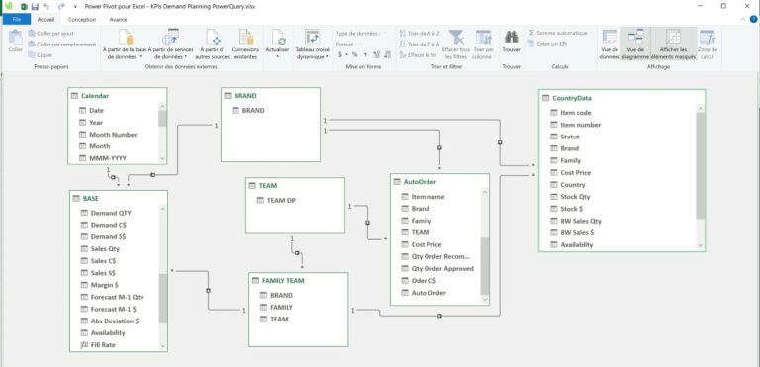Image resolution: width=760 pixels, height=367 pixels.
Task: Click Créer un KPI
Action: (x=547, y=44)
